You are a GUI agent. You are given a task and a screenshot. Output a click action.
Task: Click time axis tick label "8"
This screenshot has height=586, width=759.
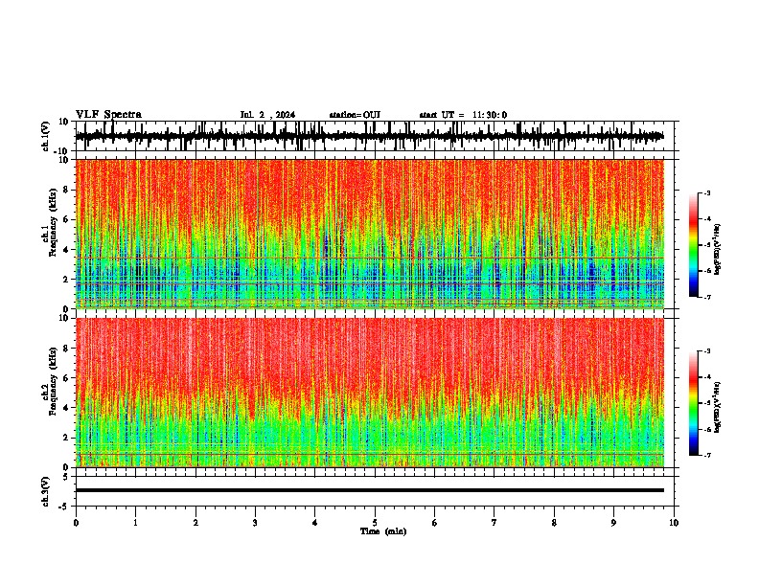click(554, 523)
